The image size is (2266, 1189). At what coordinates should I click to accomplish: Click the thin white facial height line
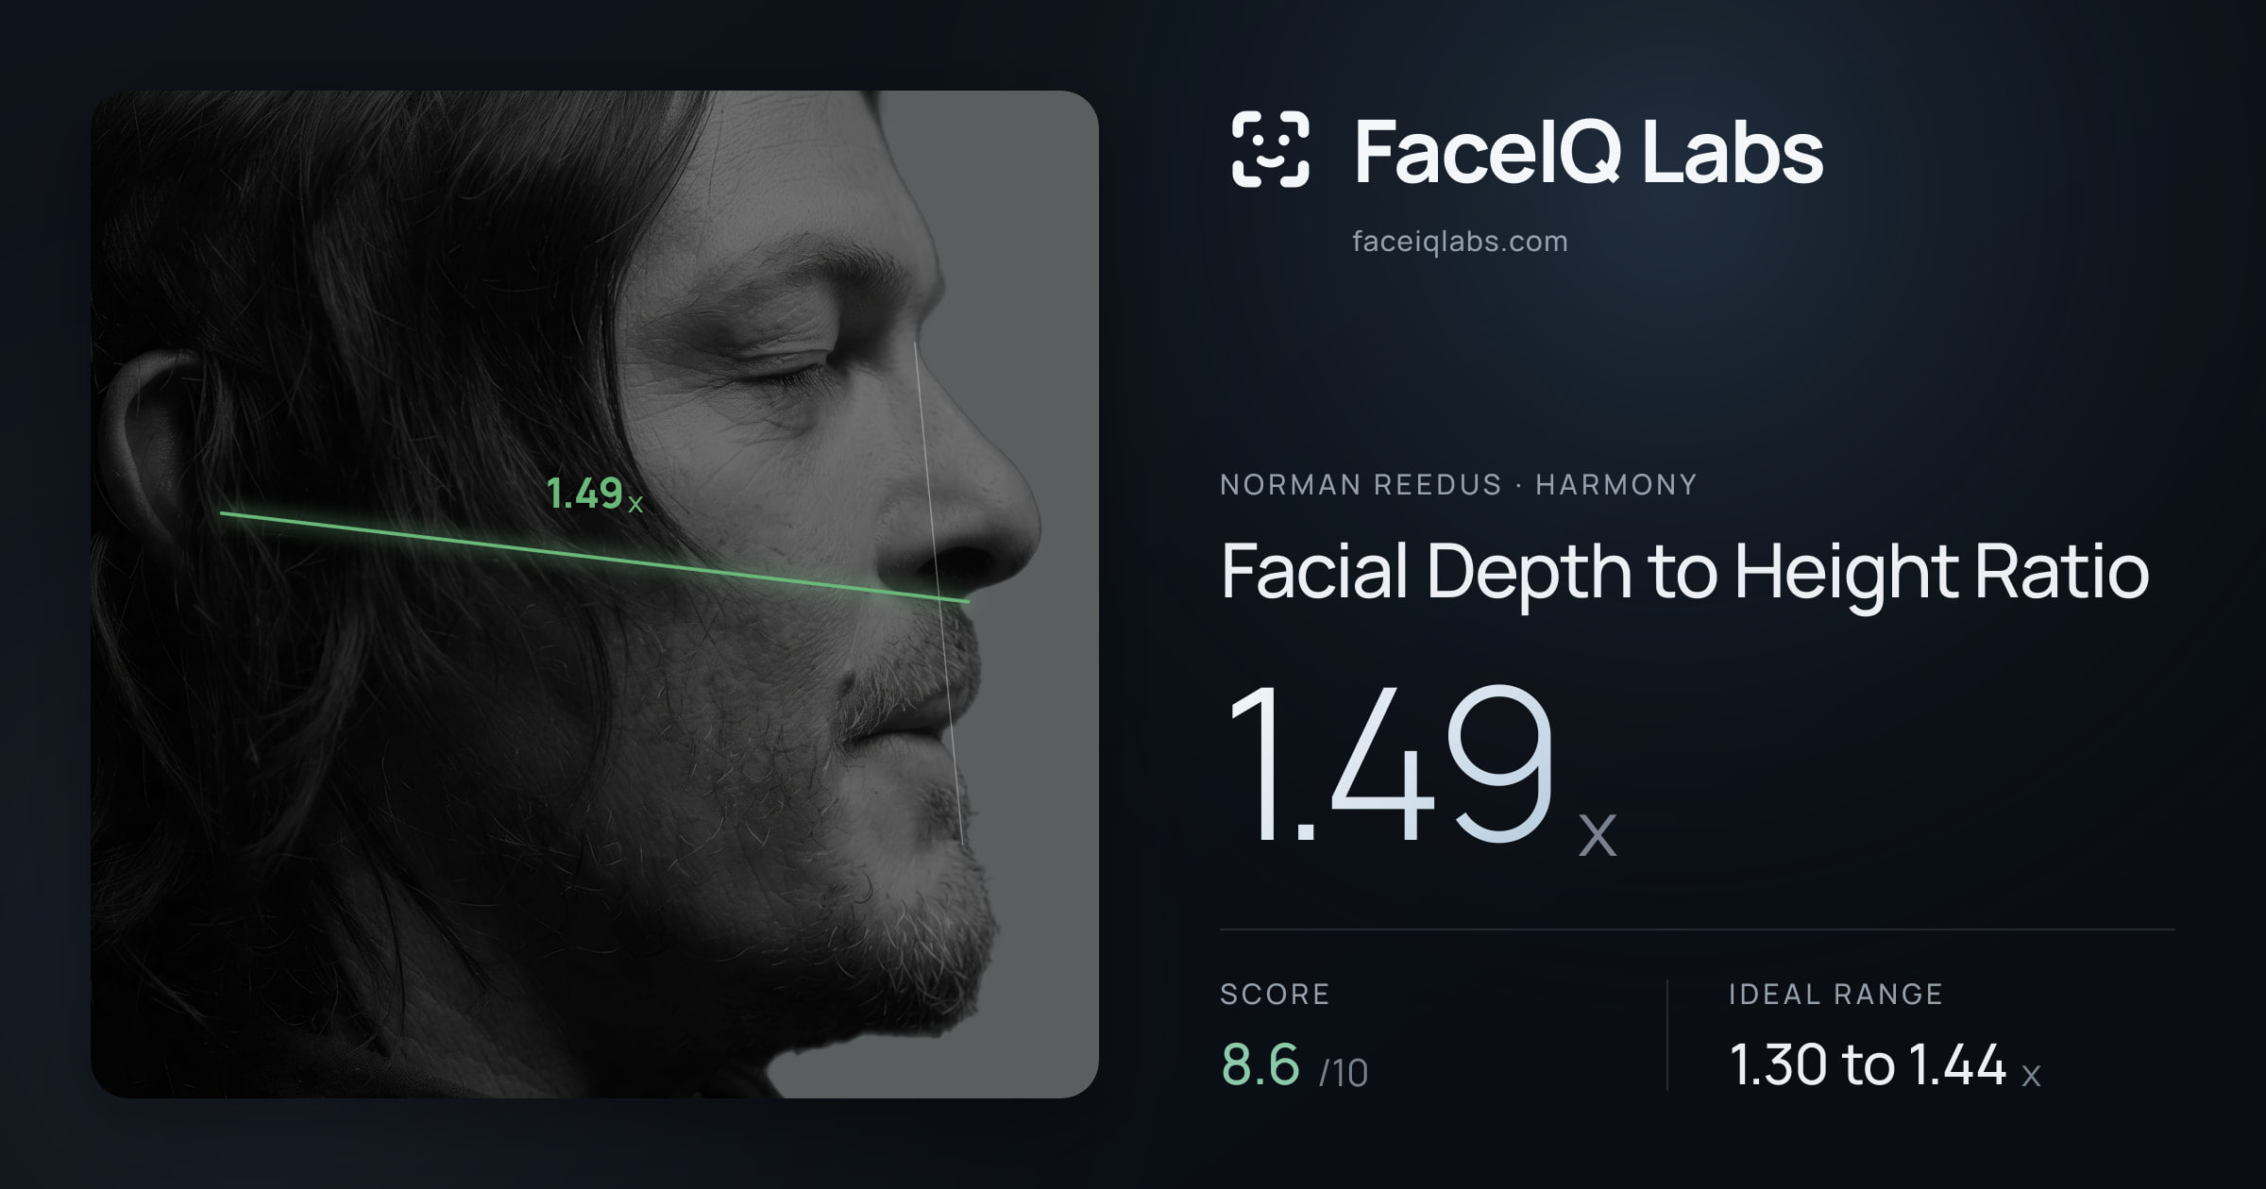(x=939, y=592)
